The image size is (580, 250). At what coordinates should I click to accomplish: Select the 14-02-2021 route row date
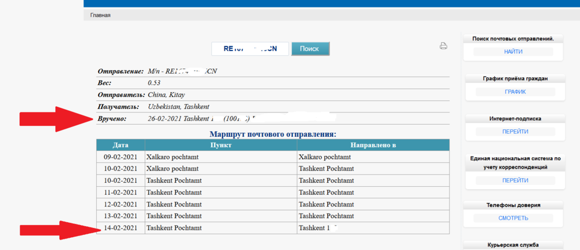[121, 228]
